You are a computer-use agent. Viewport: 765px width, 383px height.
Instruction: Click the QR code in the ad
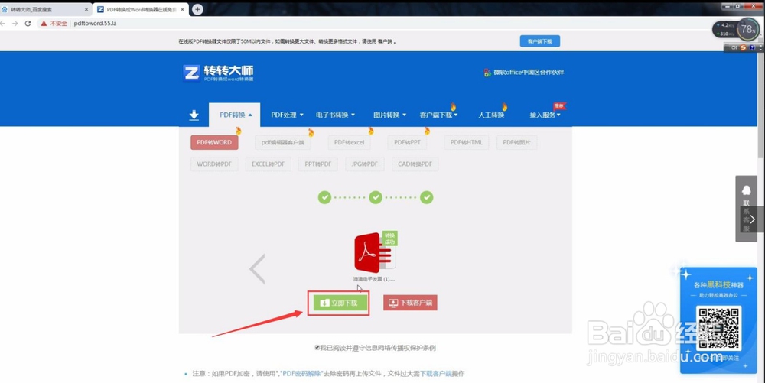[x=718, y=327]
